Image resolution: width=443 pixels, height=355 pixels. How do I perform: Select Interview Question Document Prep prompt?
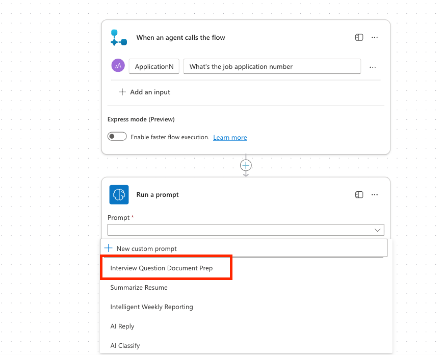pyautogui.click(x=162, y=268)
